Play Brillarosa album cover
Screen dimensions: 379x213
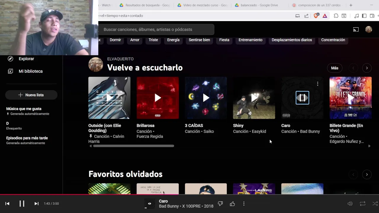[158, 98]
